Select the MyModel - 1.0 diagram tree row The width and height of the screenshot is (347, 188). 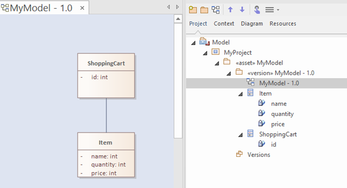[266, 83]
